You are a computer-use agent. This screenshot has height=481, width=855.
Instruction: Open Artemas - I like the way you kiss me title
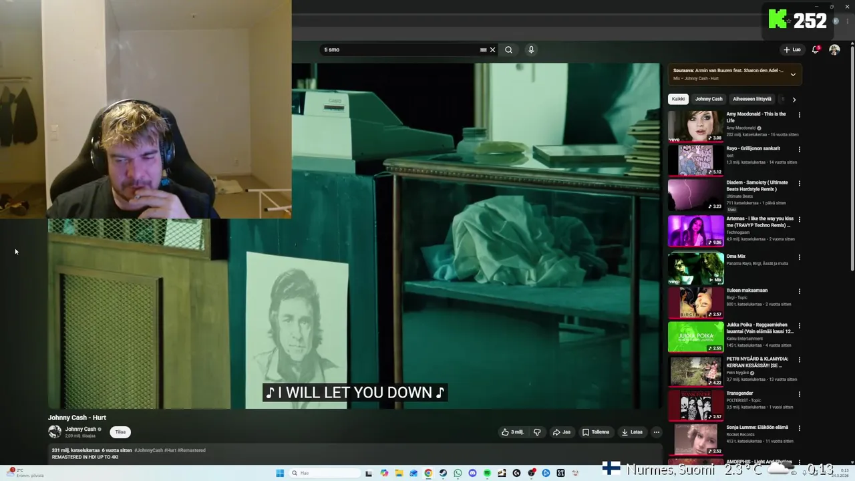point(759,222)
